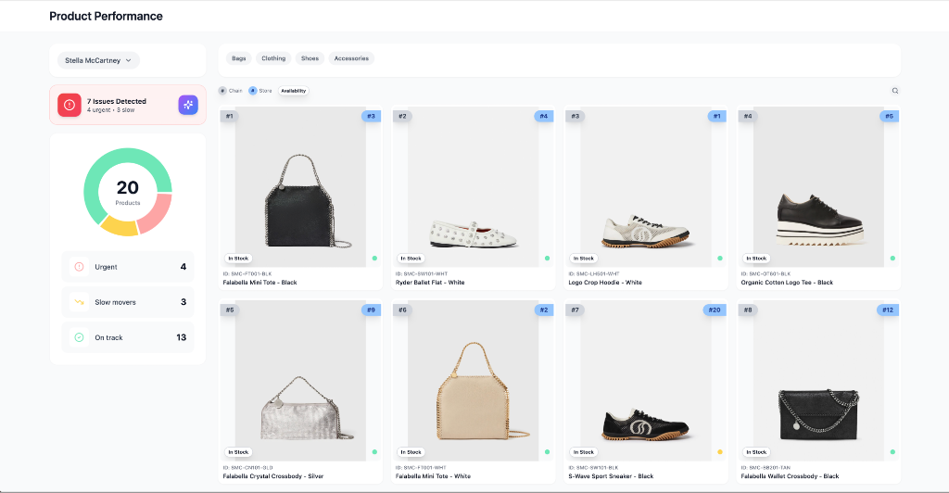This screenshot has height=493, width=949.
Task: Select the Slow movers row
Action: pos(128,302)
